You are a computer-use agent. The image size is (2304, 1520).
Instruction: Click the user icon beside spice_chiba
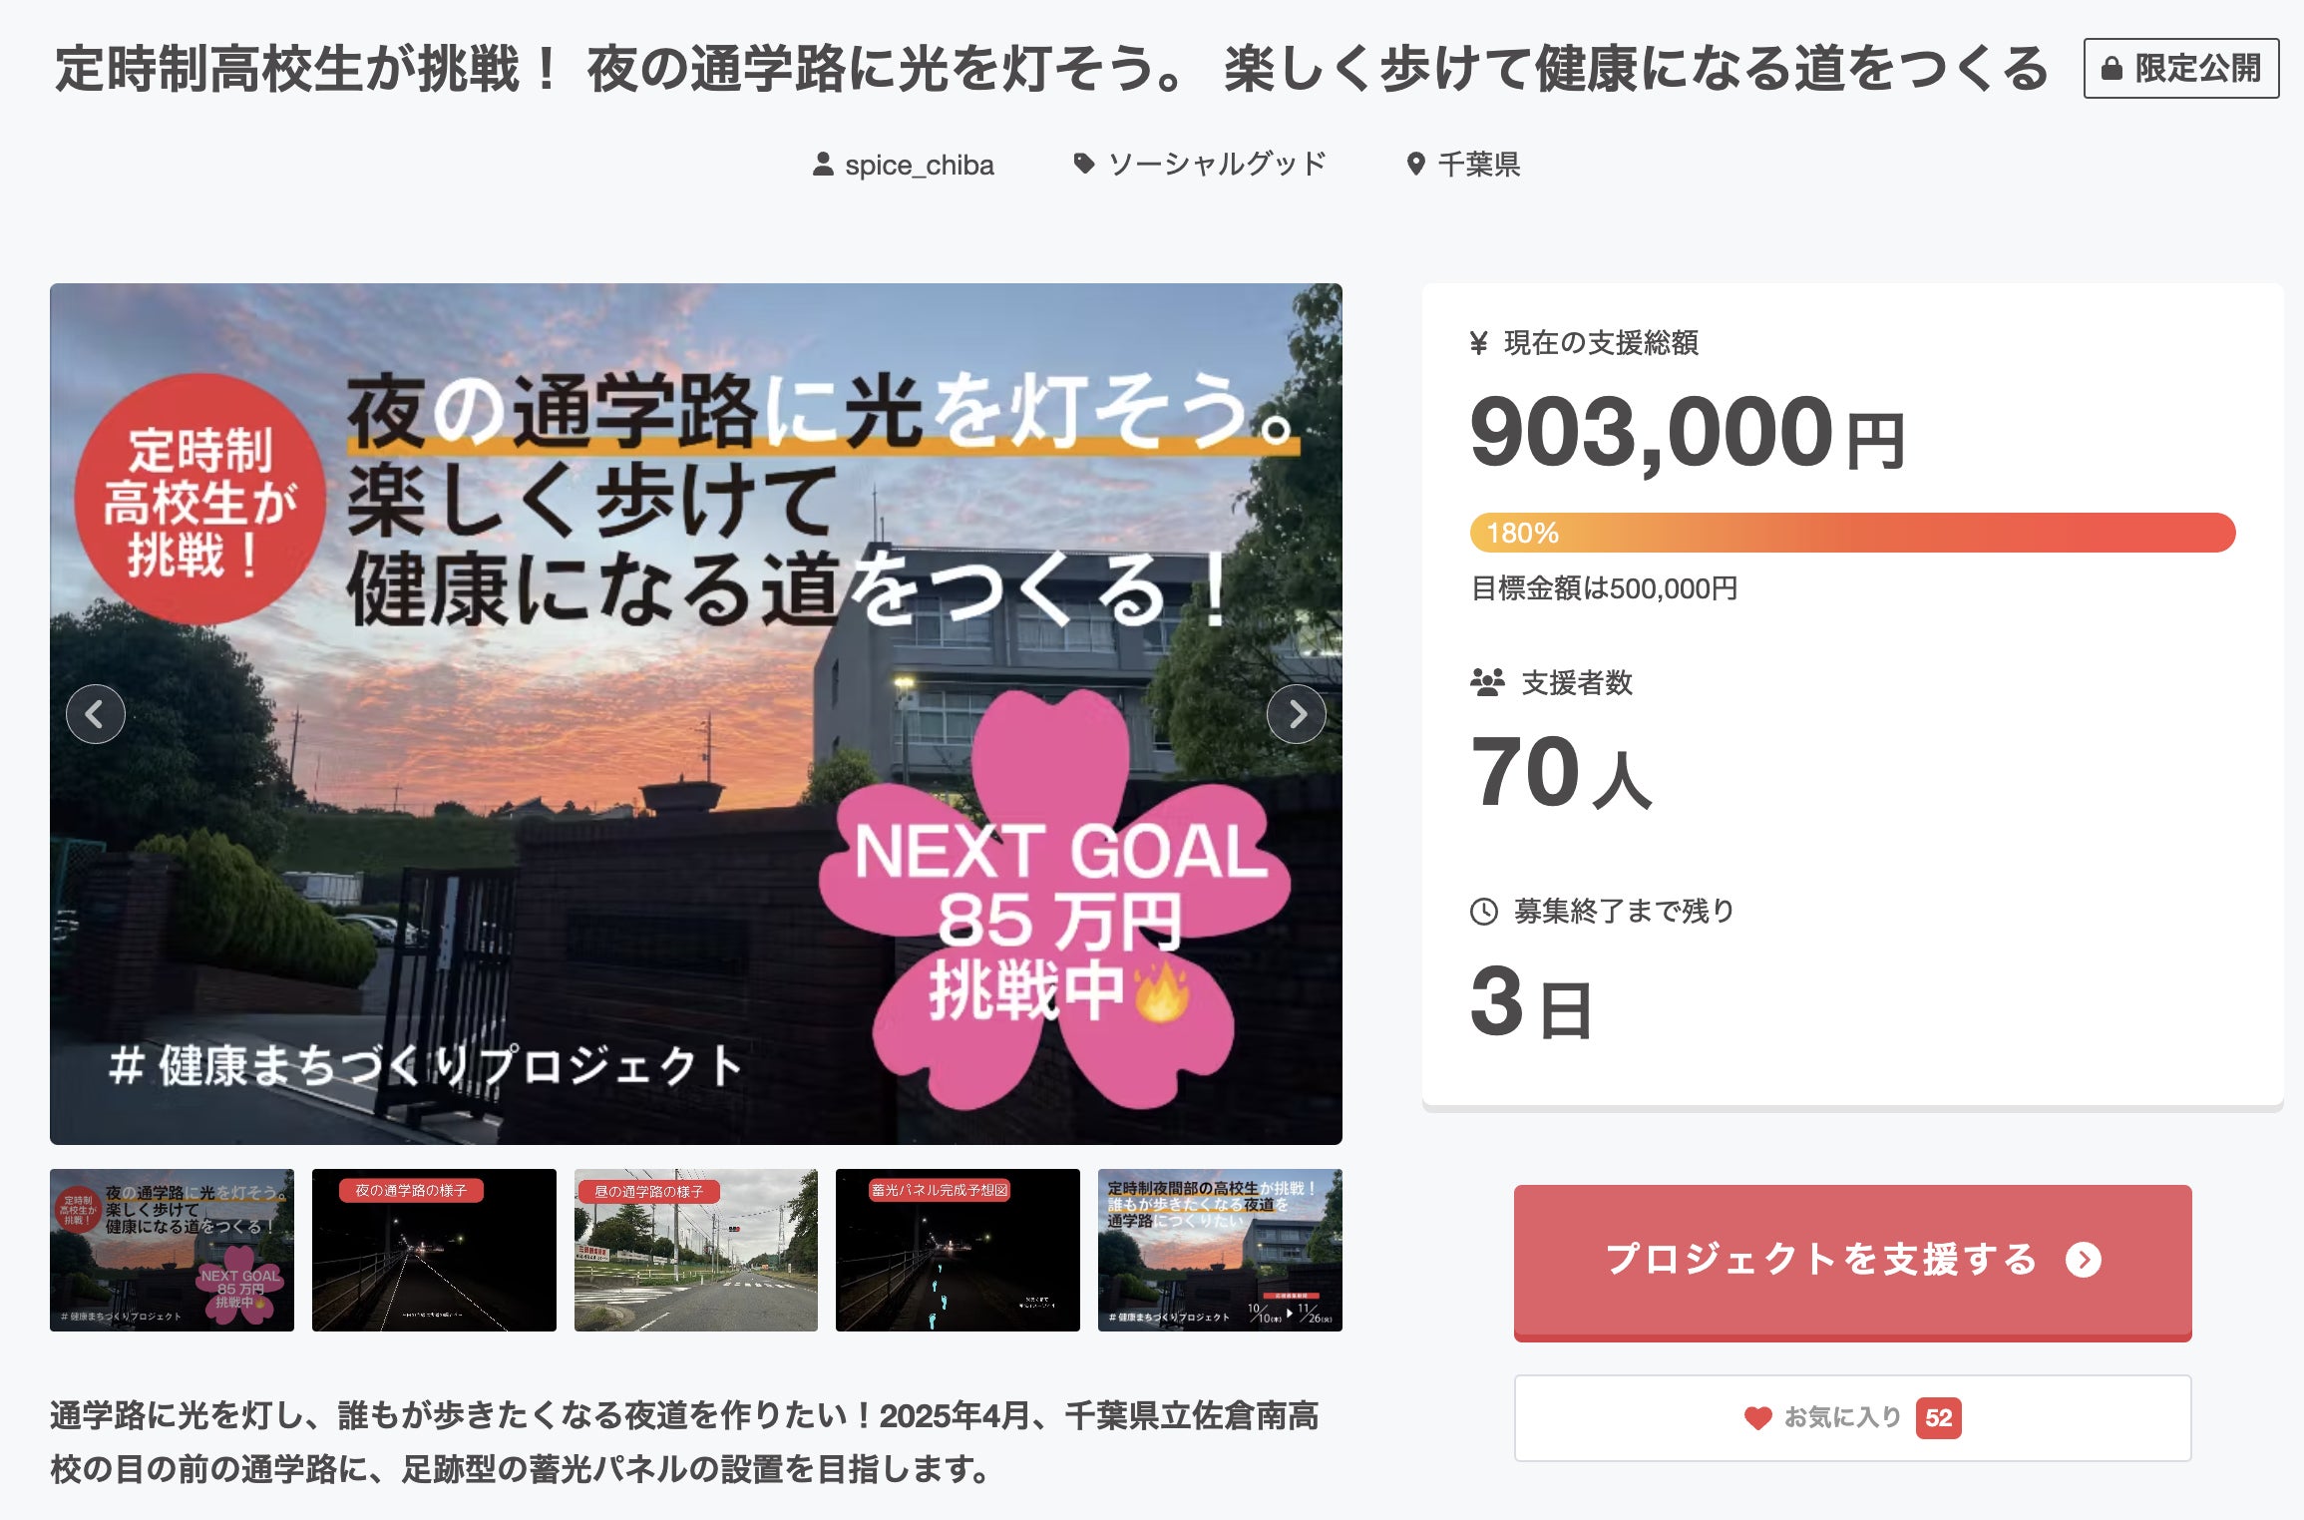pos(823,165)
